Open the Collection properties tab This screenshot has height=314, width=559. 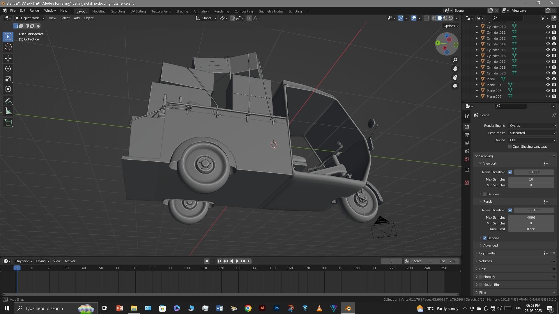coord(467,170)
